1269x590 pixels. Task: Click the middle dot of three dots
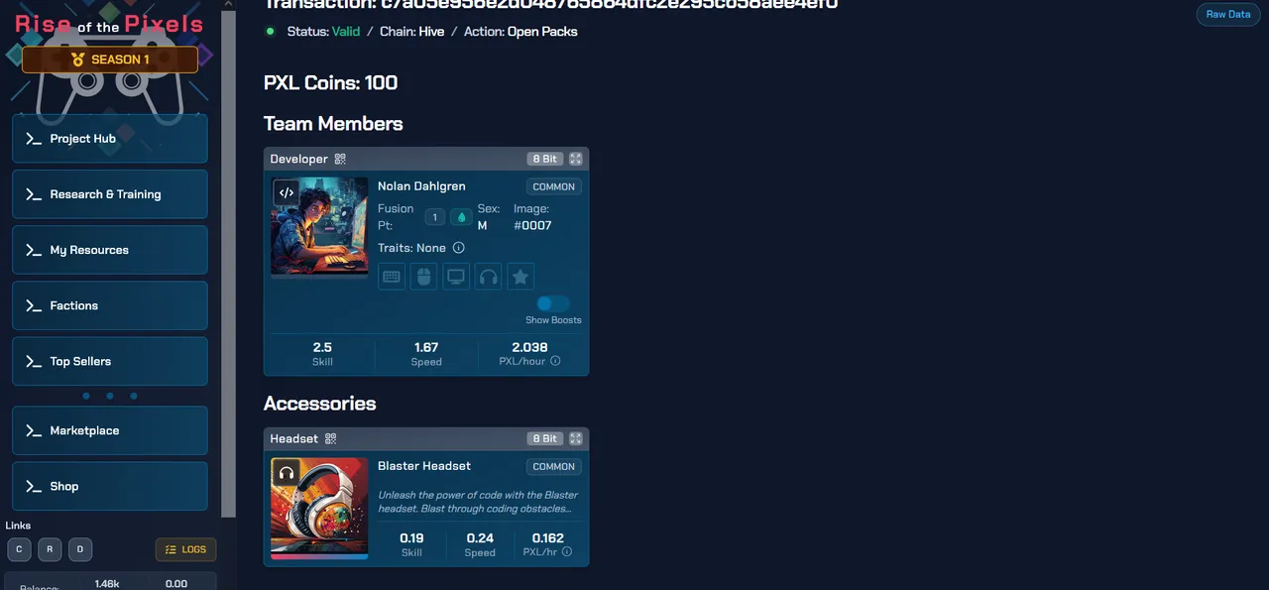pos(110,396)
